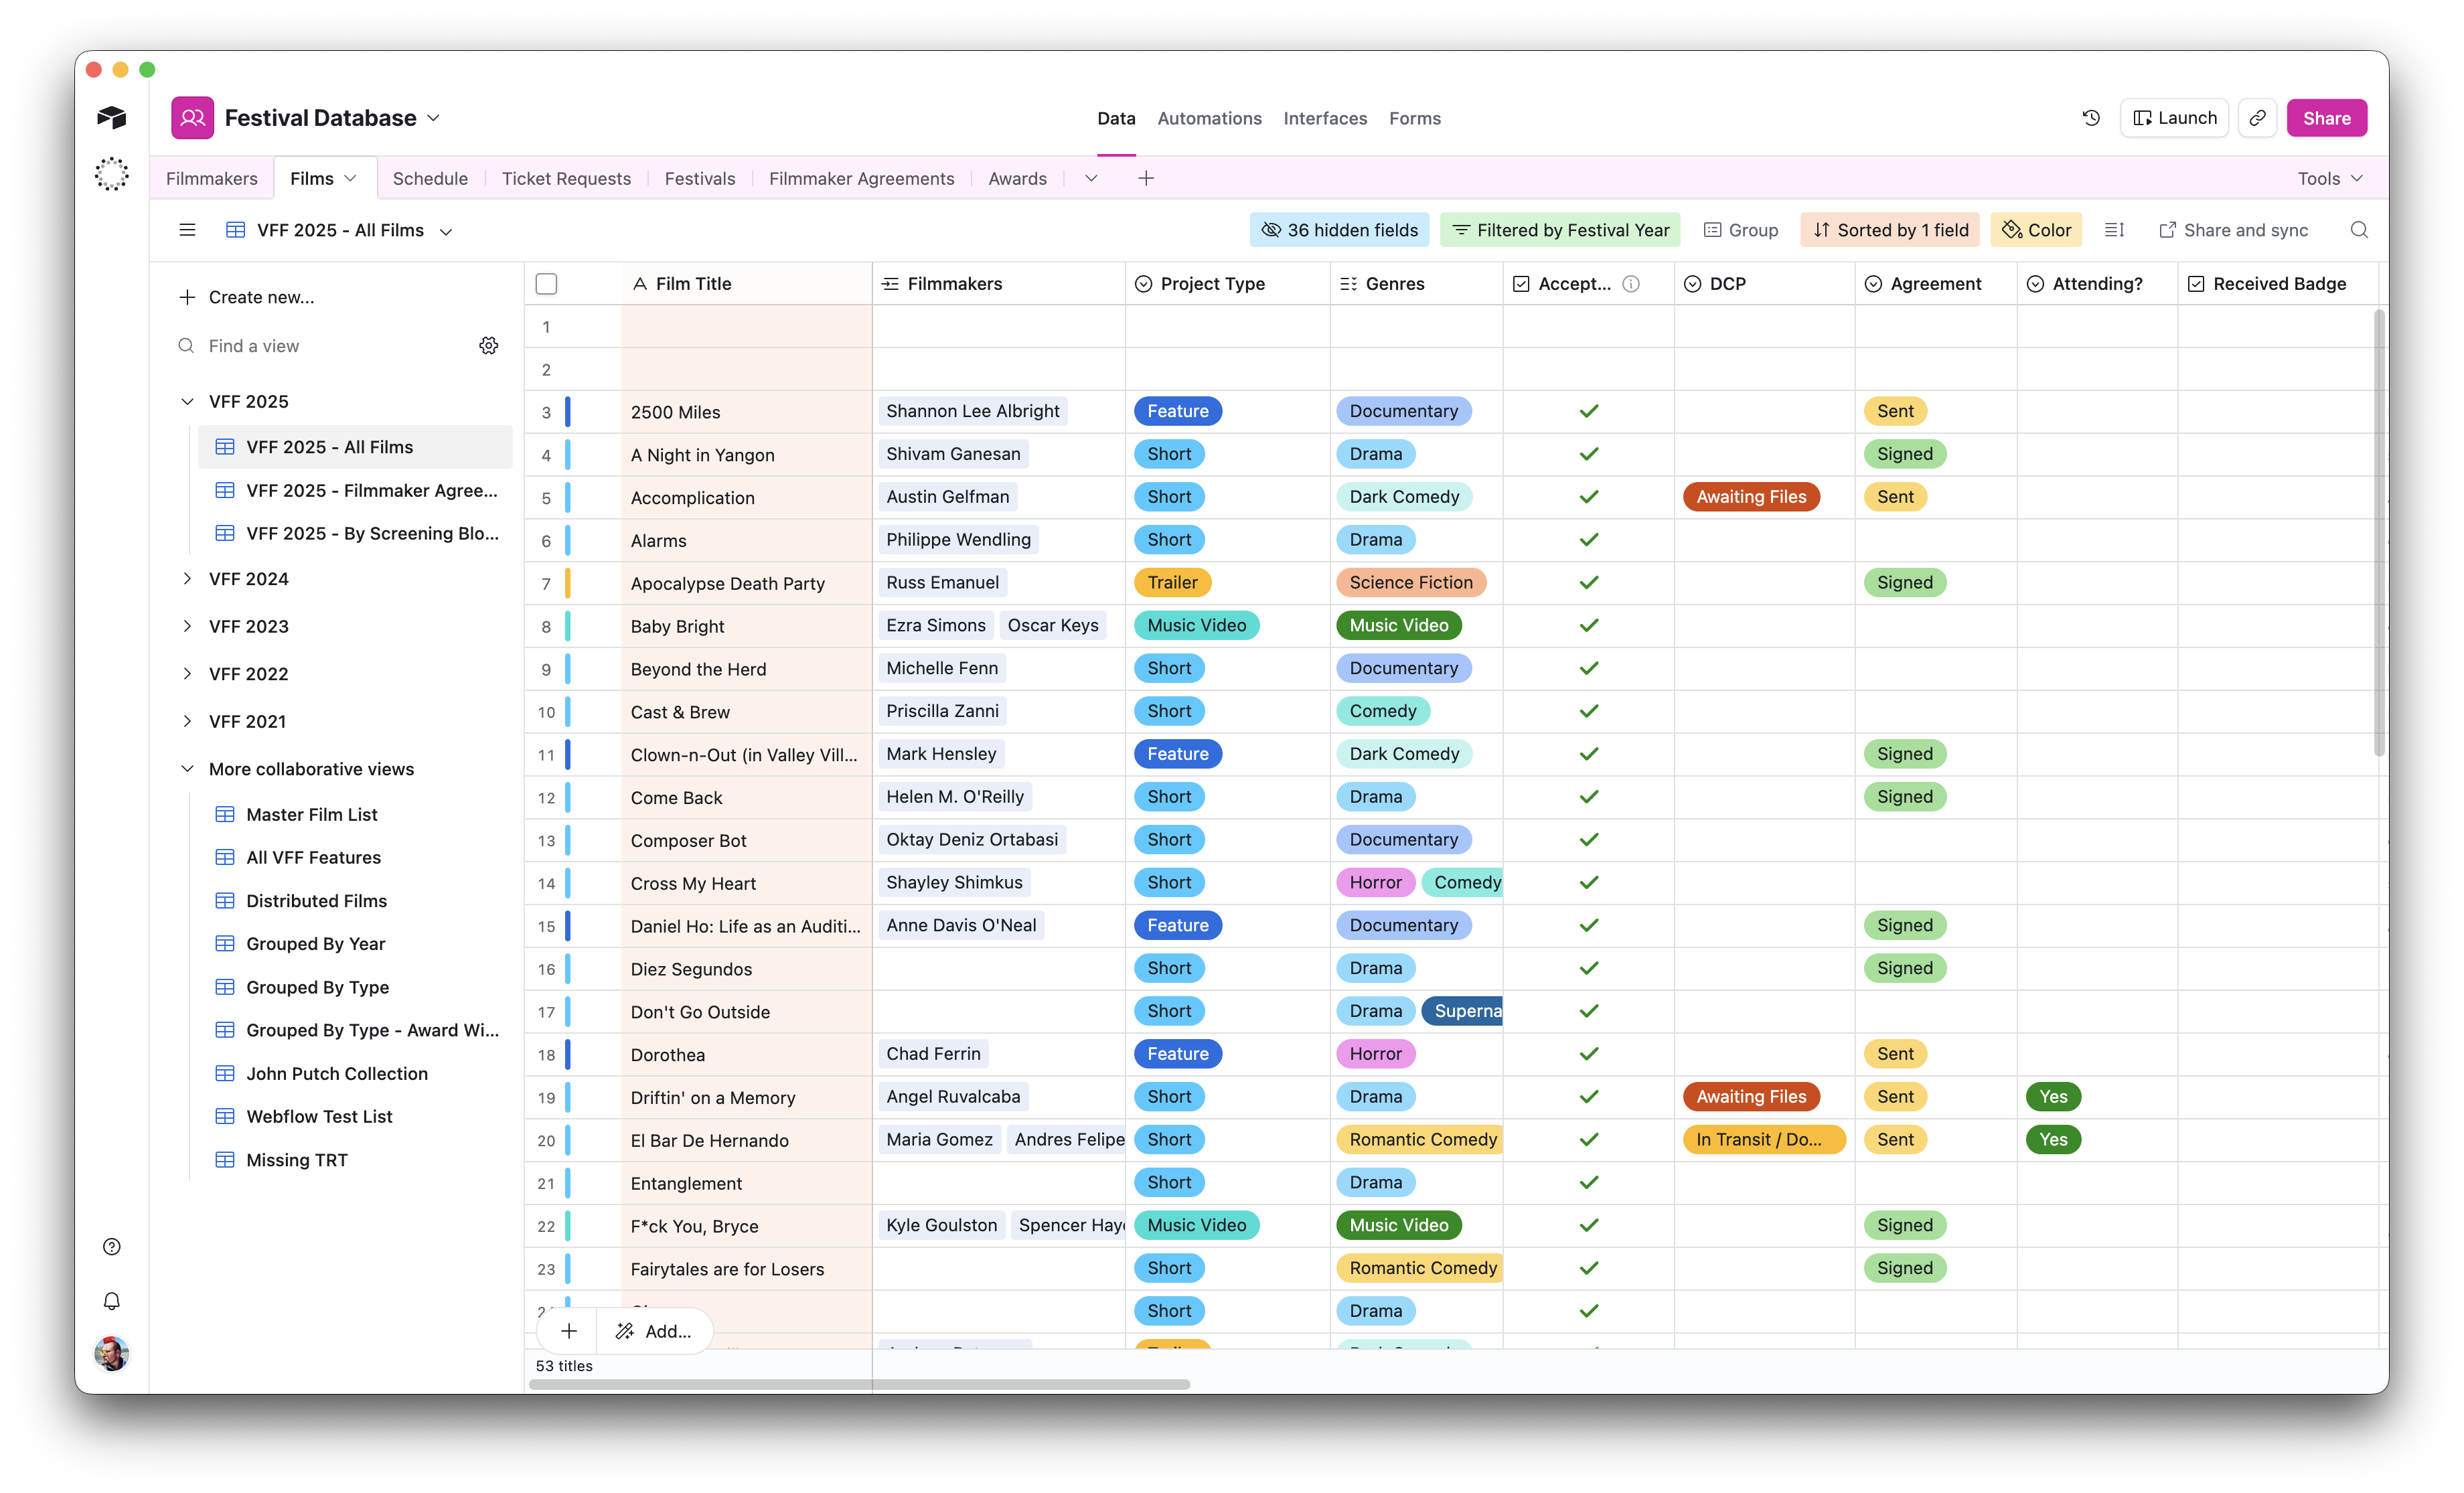Open the Color options button
Image resolution: width=2464 pixels, height=1493 pixels.
[x=2036, y=230]
